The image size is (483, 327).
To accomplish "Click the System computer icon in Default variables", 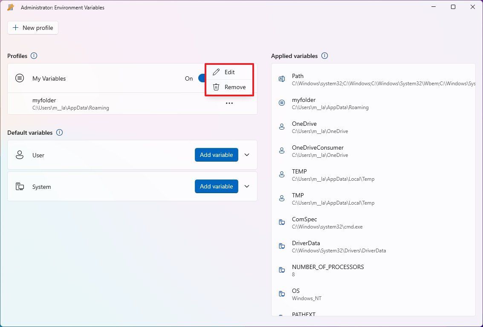I will 20,186.
